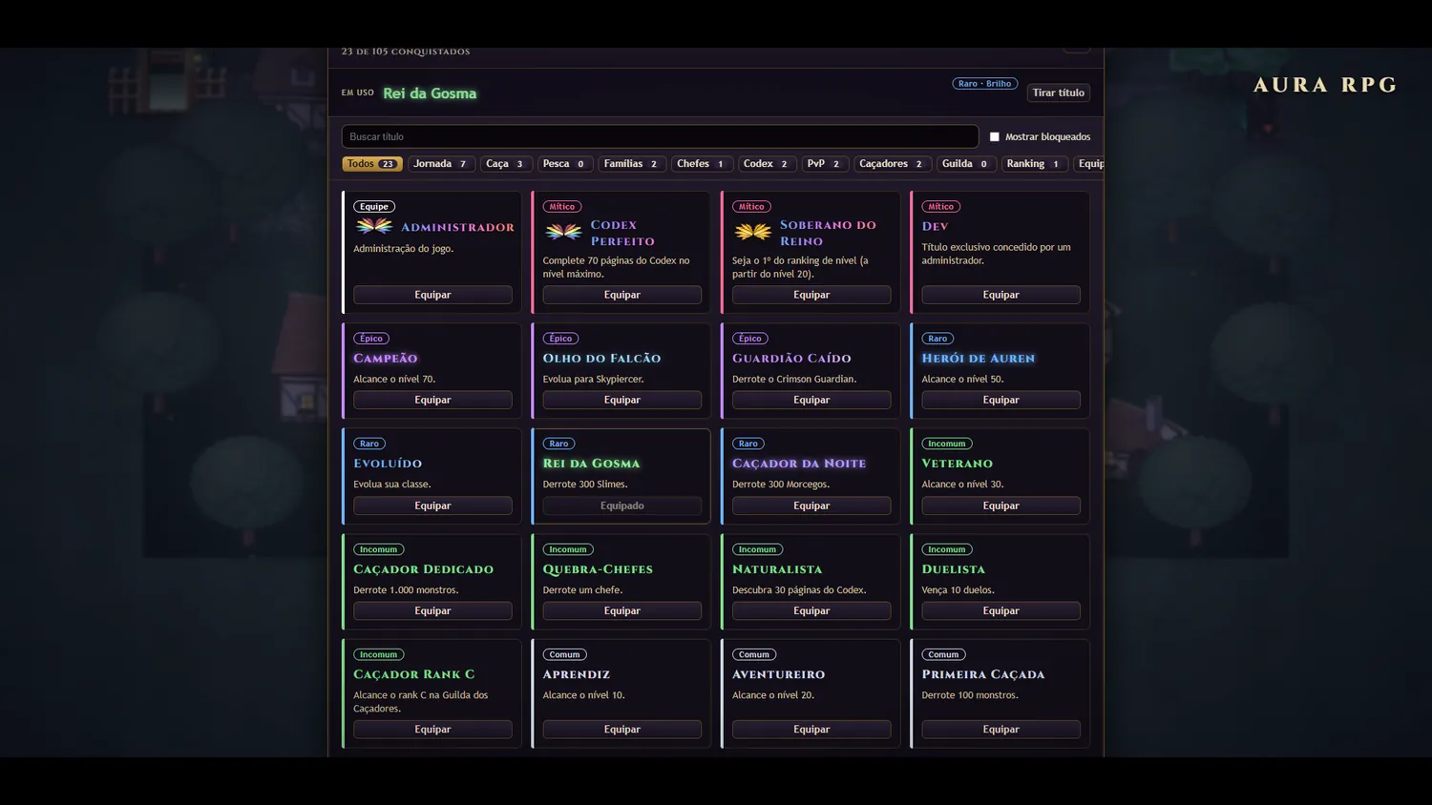Switch to the Jornada filter tab

441,164
